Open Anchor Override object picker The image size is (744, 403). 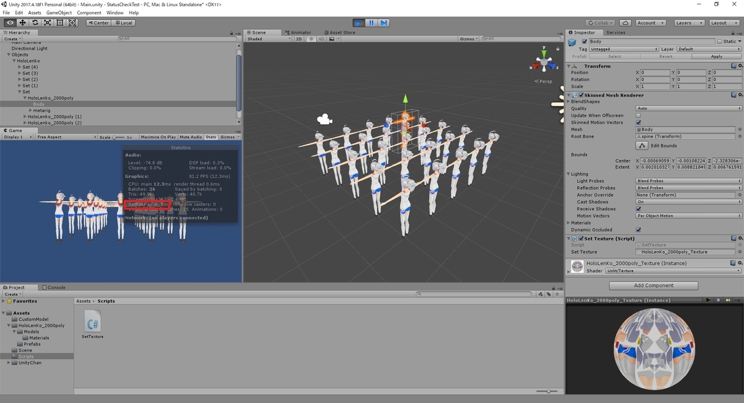tap(740, 195)
